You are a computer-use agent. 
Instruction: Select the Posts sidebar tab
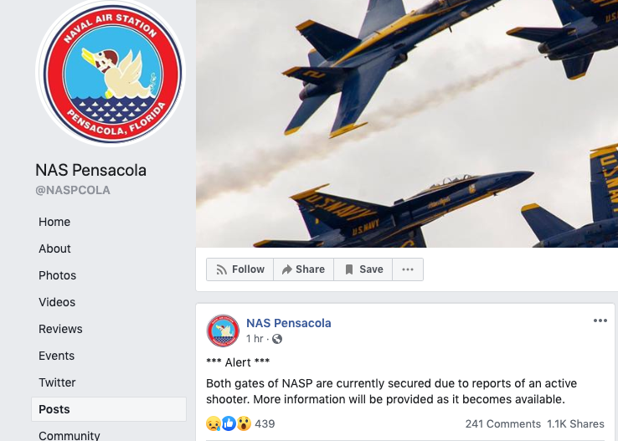click(x=109, y=409)
